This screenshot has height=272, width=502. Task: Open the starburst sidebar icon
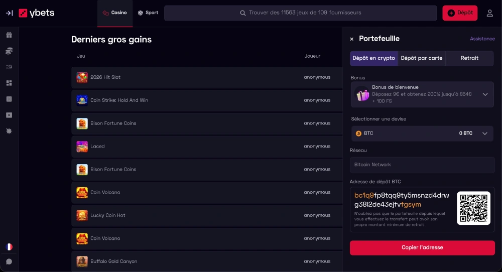(9, 131)
